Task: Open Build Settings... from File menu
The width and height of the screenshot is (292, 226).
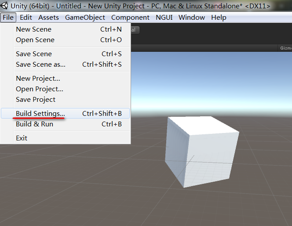Action: [x=65, y=113]
